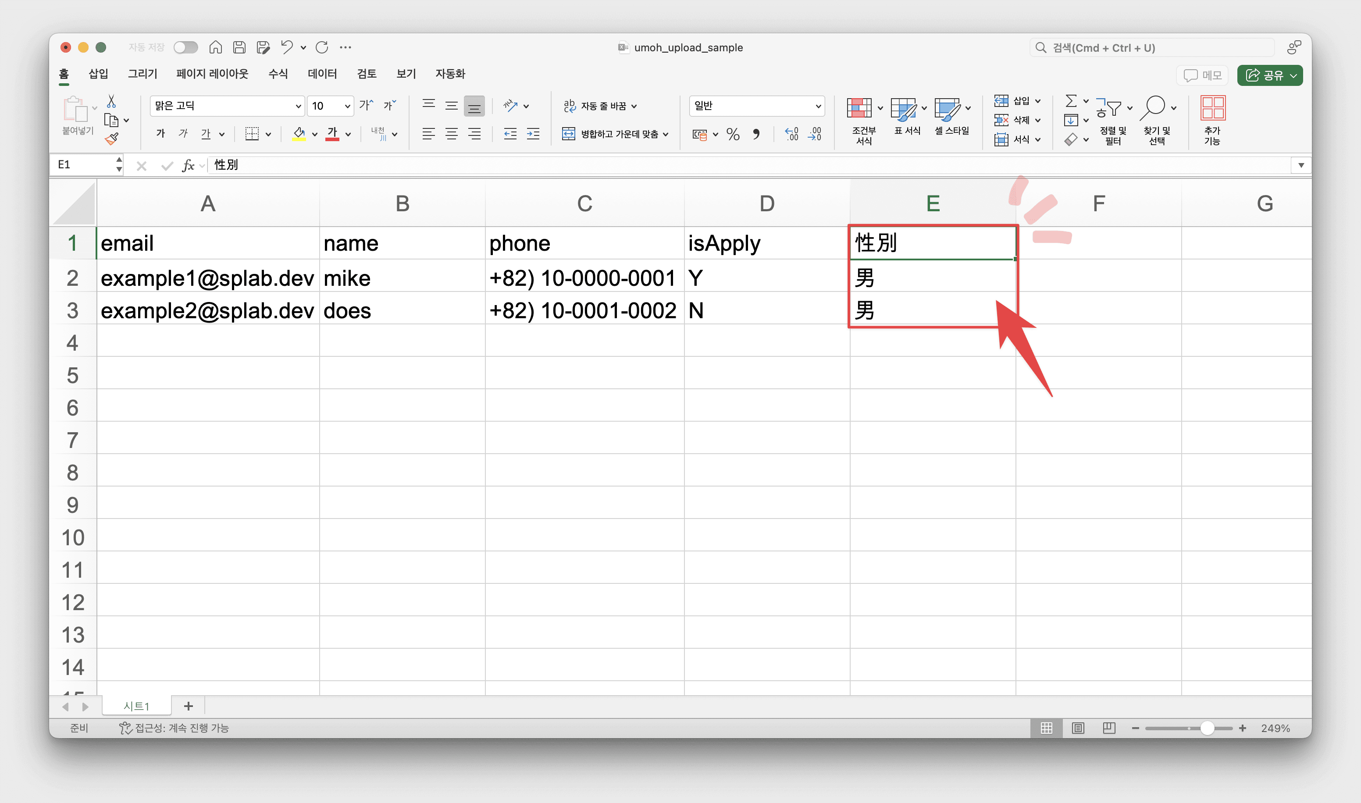The height and width of the screenshot is (803, 1361).
Task: Click the center align text icon
Action: (451, 134)
